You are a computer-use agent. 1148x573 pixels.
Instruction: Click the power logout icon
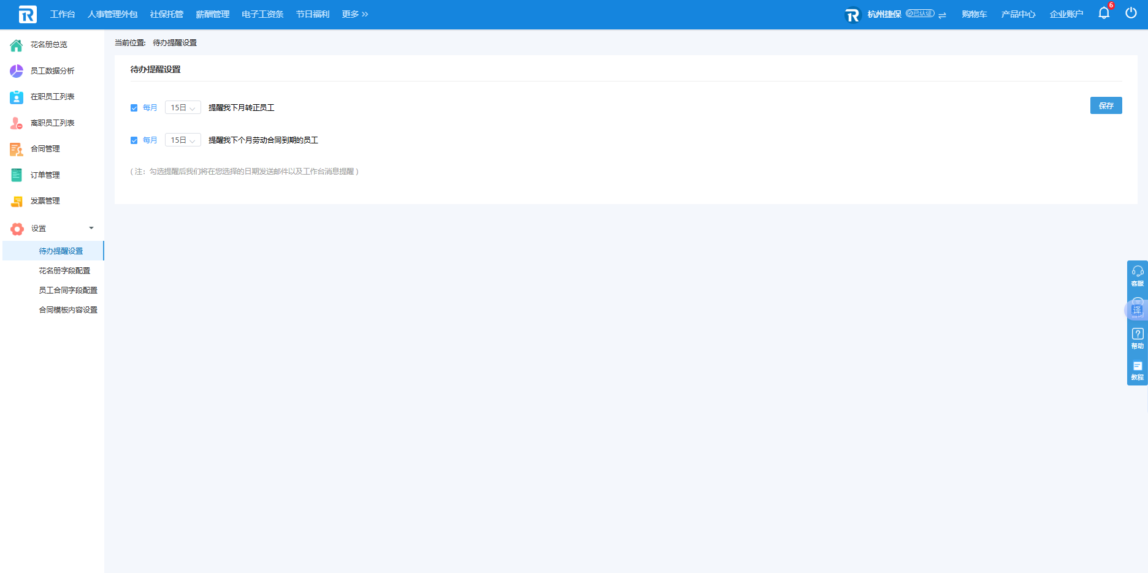pos(1131,13)
